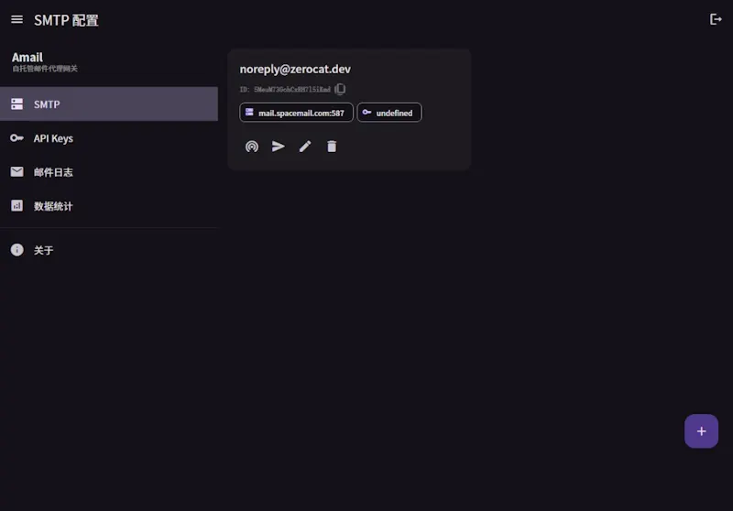Click the Amail app title
The width and height of the screenshot is (733, 511).
tap(27, 57)
